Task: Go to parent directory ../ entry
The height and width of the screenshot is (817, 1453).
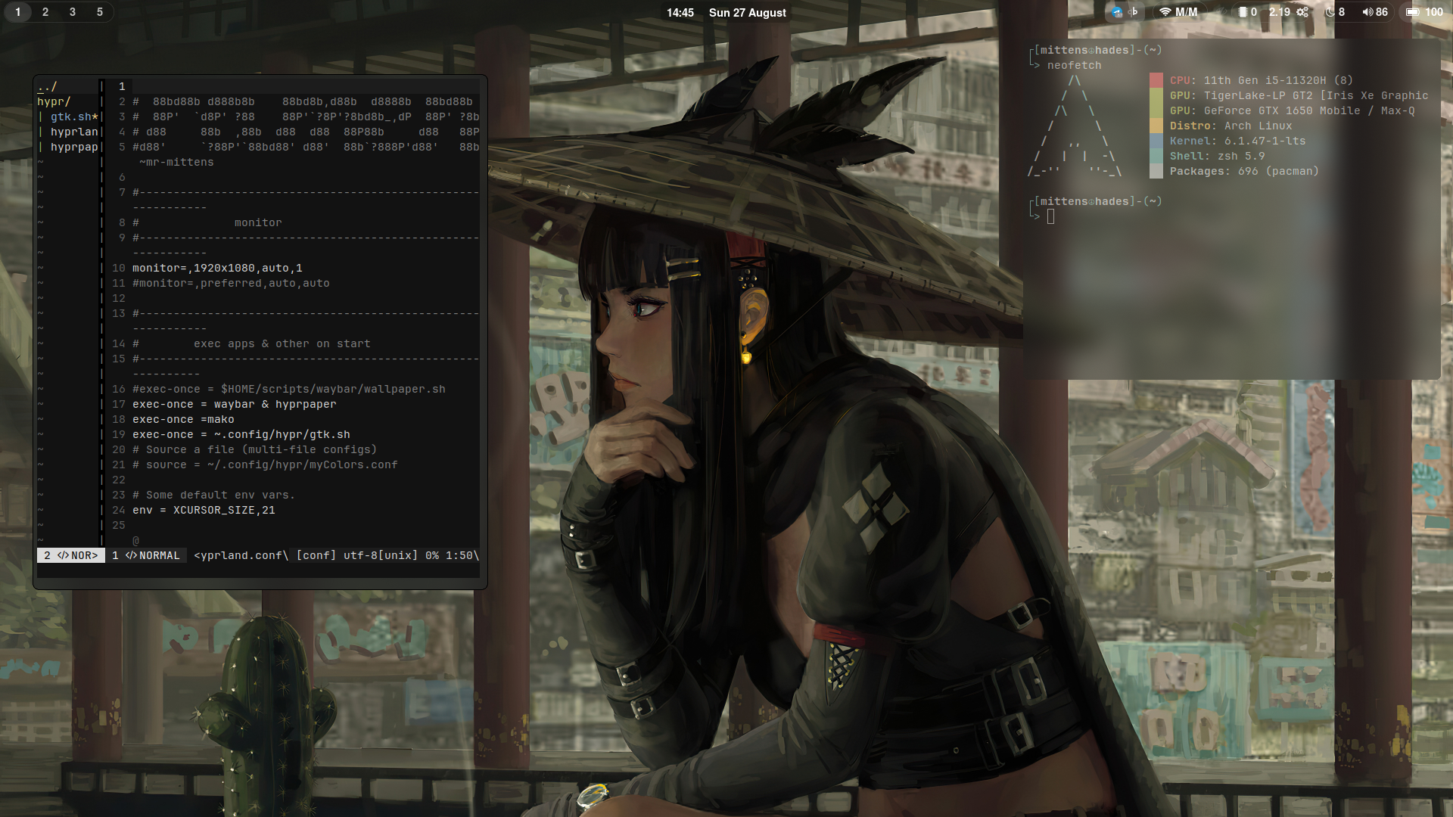Action: coord(48,86)
